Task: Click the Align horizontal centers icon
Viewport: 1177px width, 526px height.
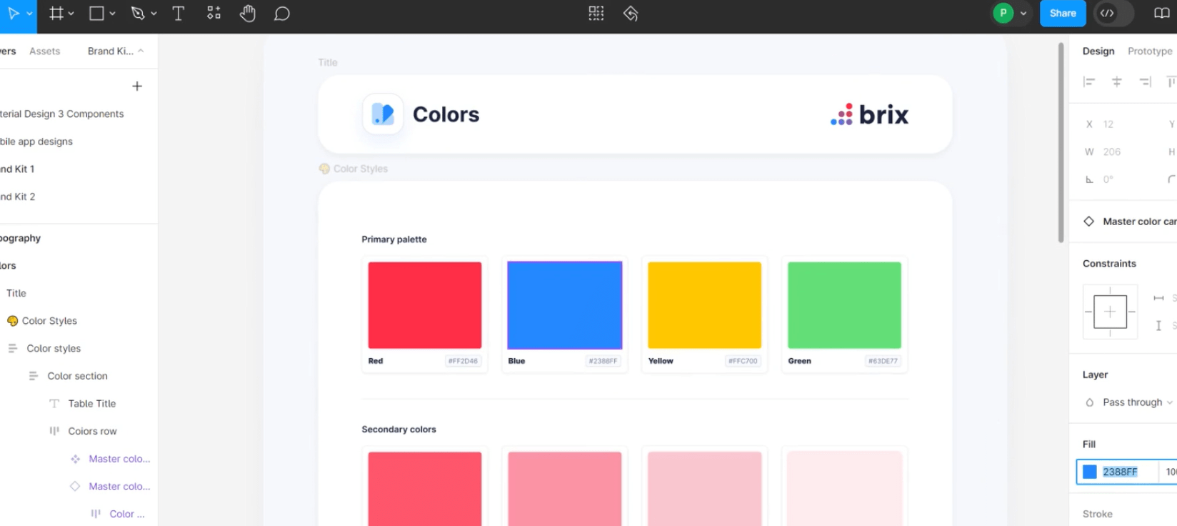Action: 1117,82
